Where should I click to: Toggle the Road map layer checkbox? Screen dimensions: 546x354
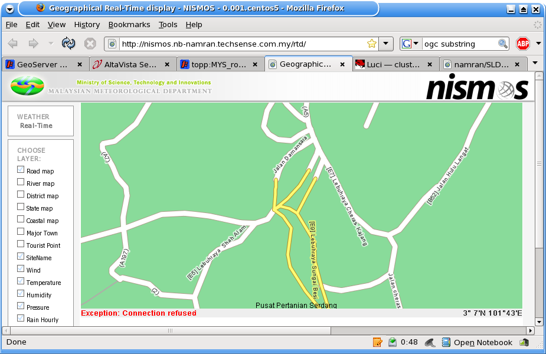pyautogui.click(x=21, y=171)
